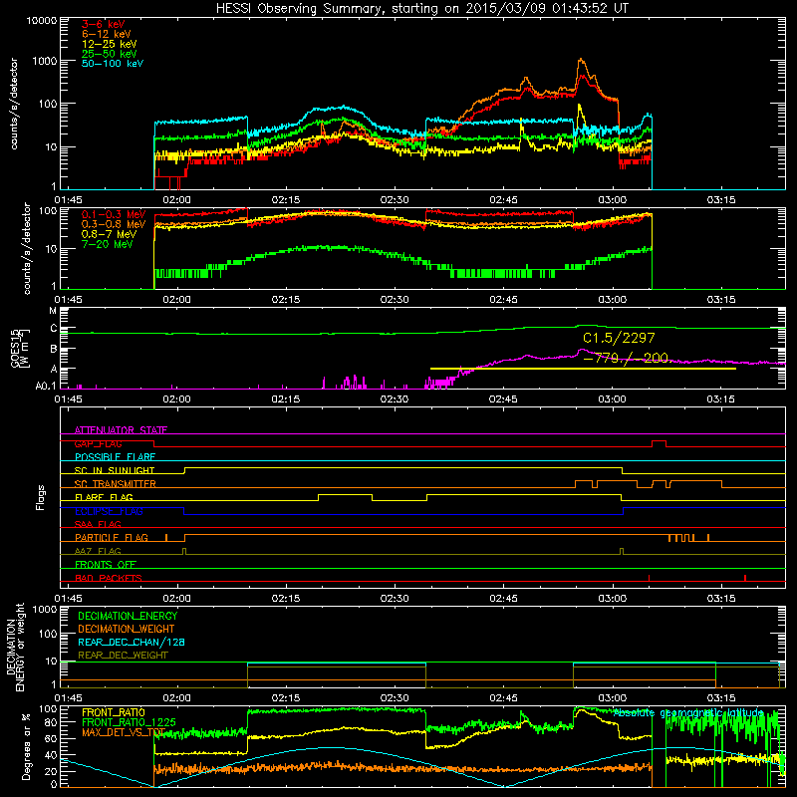797x797 pixels.
Task: Click the DECIMATION_WEIGHT legend label
Action: [x=127, y=629]
